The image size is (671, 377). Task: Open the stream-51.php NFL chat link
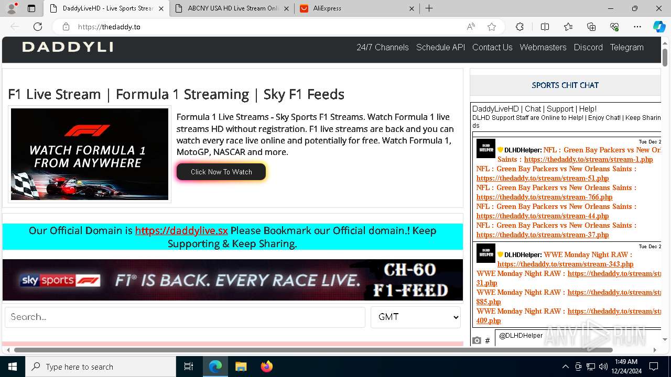543,179
